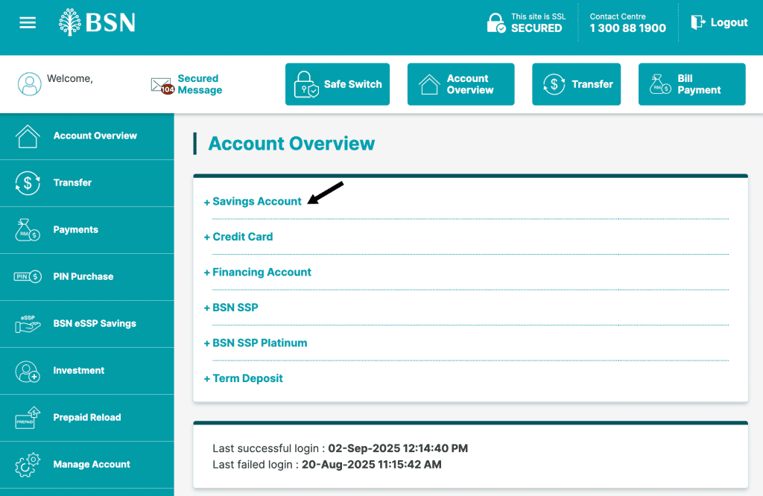Expand the BSN SSP section
Viewport: 763px width, 496px height.
pyautogui.click(x=231, y=308)
